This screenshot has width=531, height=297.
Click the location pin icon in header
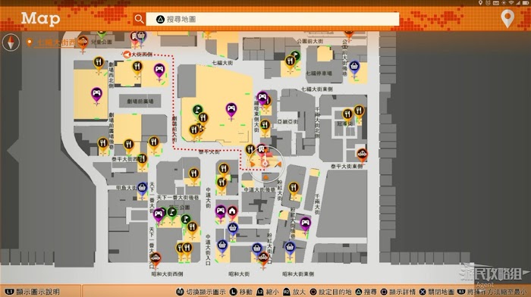[x=507, y=18]
